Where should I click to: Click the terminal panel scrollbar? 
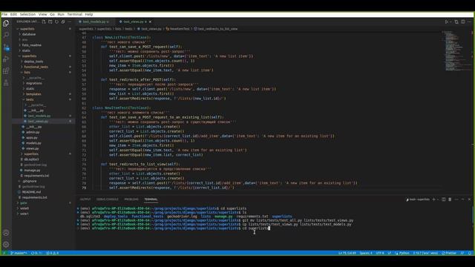tap(473, 215)
